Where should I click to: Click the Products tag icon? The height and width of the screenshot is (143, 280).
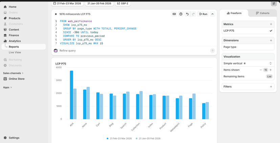(x=5, y=18)
